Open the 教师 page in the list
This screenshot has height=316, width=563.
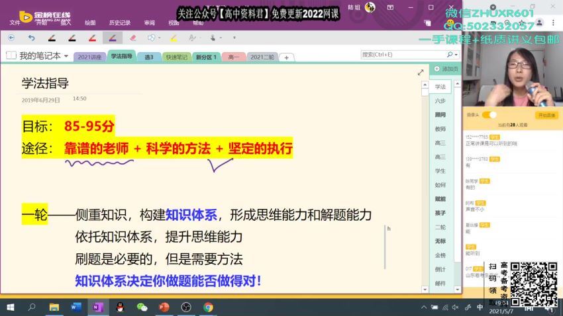coord(440,129)
